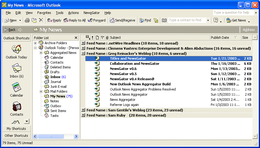Click the message icon of Referrer Logs again
The width and height of the screenshot is (260, 148).
point(97,105)
